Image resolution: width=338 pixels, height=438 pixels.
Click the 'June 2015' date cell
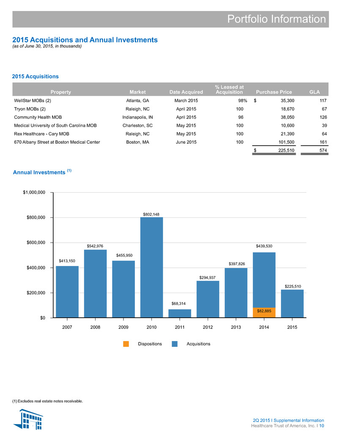pos(186,142)
